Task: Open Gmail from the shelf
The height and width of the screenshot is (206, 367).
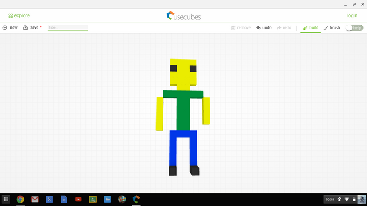Action: (x=34, y=199)
